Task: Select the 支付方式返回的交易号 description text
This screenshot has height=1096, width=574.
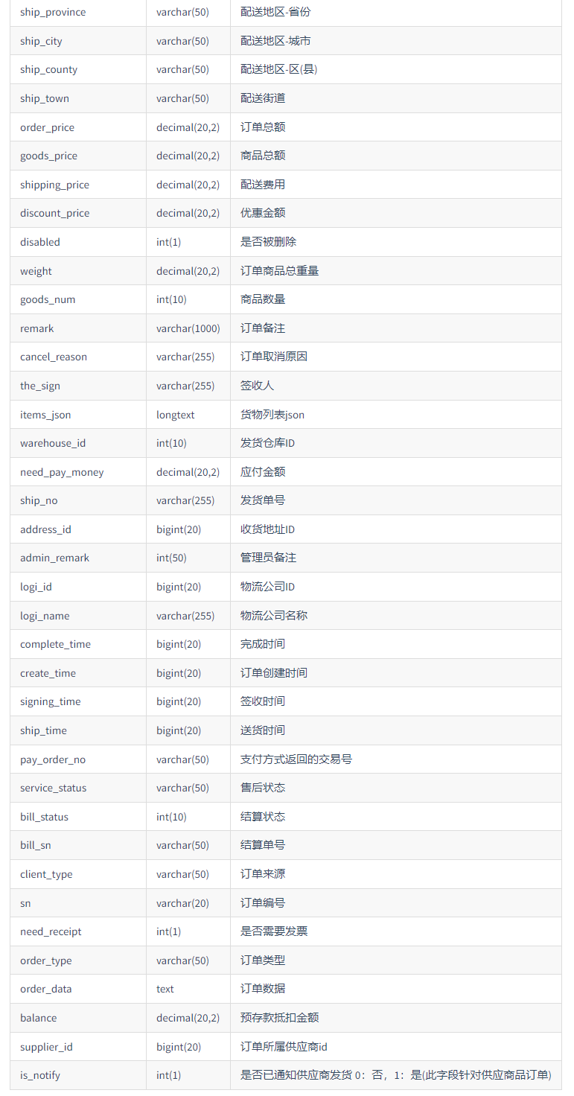Action: point(296,759)
